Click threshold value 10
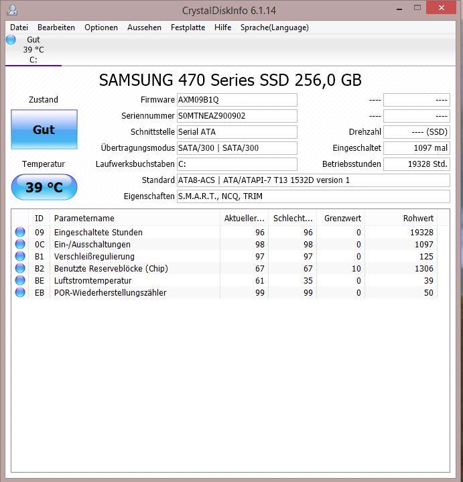 pyautogui.click(x=356, y=268)
